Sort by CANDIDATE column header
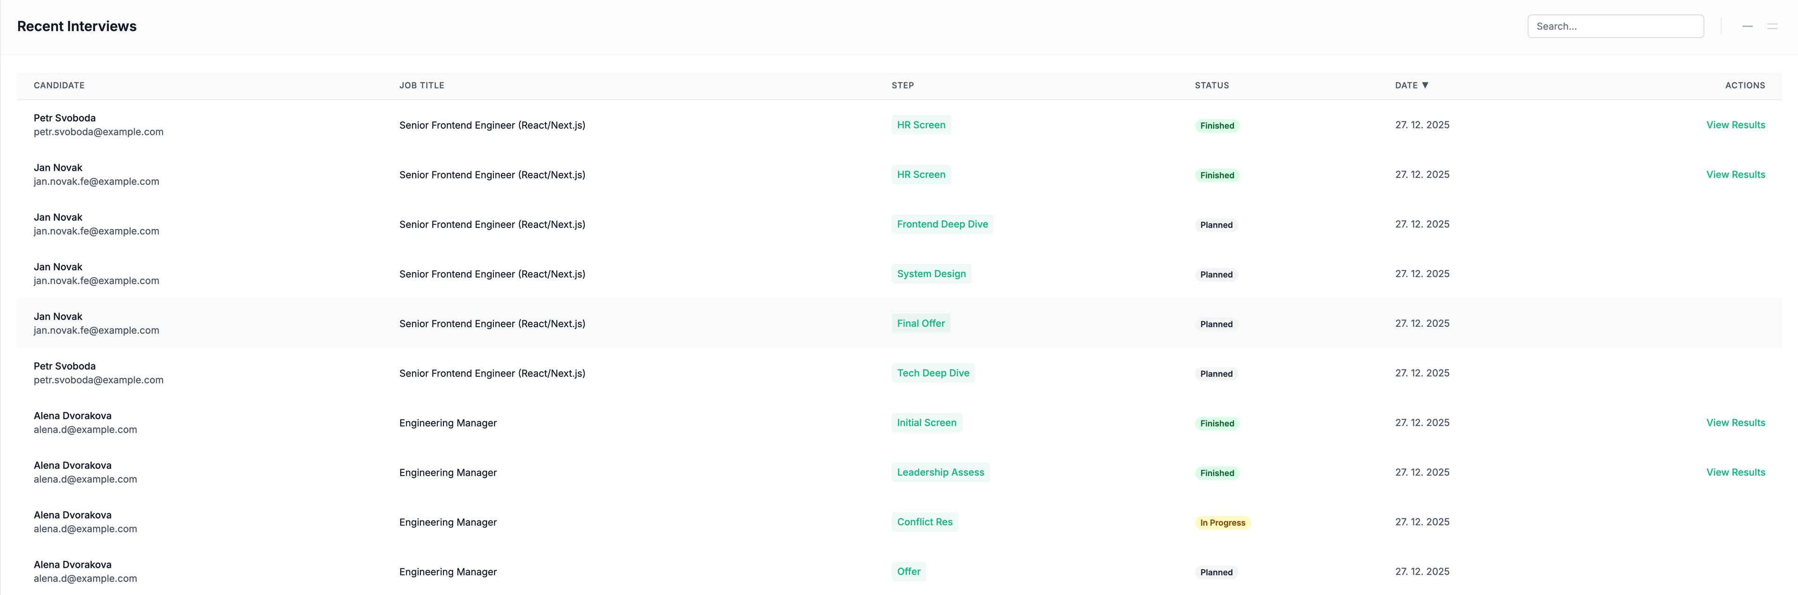 (x=59, y=85)
